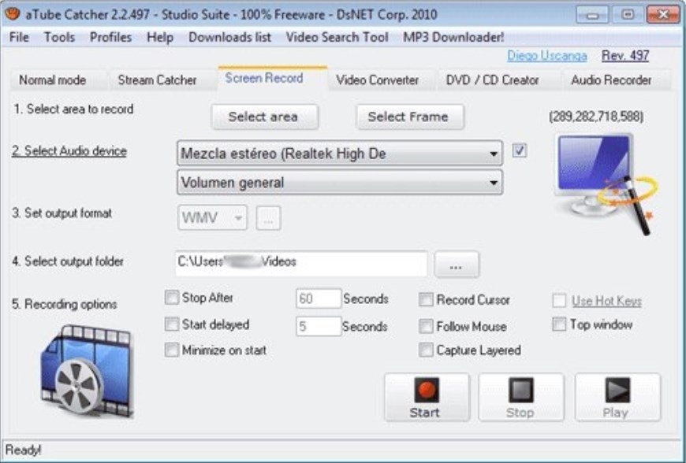The width and height of the screenshot is (686, 463).
Task: Enable the Stop After checkbox
Action: coord(172,298)
